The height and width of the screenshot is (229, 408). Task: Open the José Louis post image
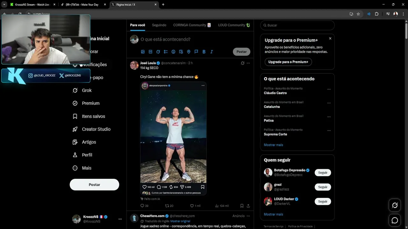(173, 138)
